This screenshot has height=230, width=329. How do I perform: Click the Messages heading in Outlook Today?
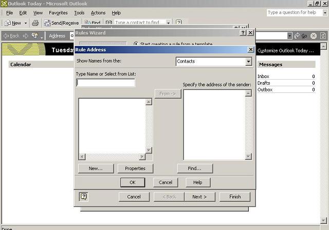(270, 65)
